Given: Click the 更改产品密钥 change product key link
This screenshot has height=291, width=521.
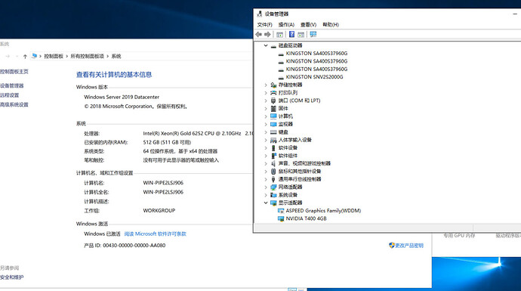Looking at the screenshot, I should (406, 246).
